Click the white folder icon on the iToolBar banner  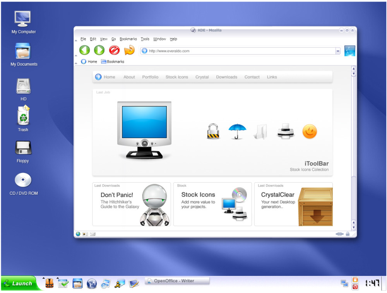pyautogui.click(x=260, y=132)
